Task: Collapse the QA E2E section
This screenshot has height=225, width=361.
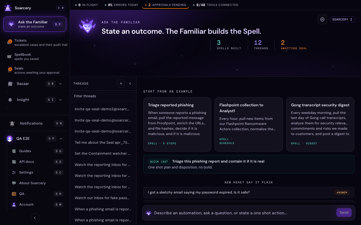Action: (61, 139)
